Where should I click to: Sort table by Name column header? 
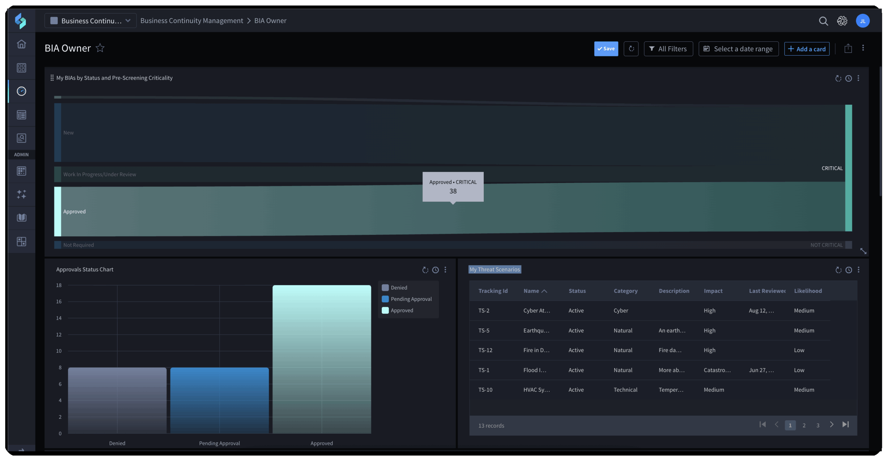coord(531,291)
